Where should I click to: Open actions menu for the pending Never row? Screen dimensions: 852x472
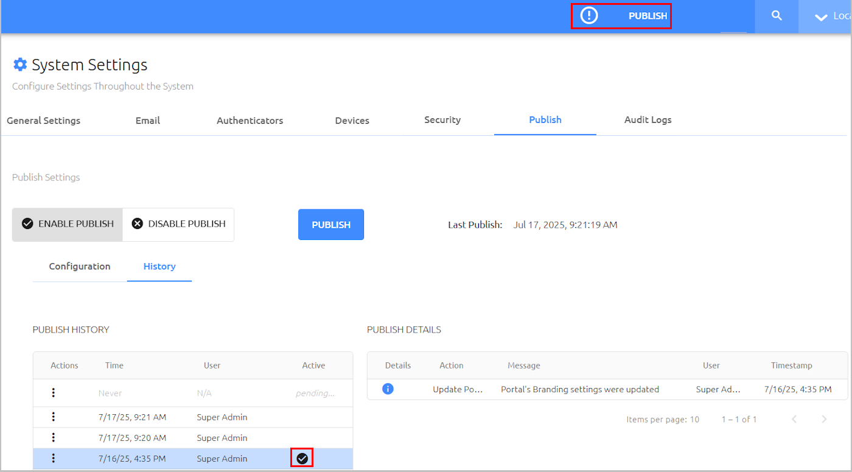(x=54, y=393)
